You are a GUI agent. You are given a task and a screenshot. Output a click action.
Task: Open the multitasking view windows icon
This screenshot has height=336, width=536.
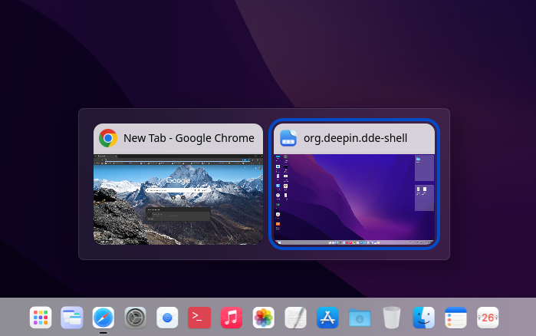[x=72, y=318]
